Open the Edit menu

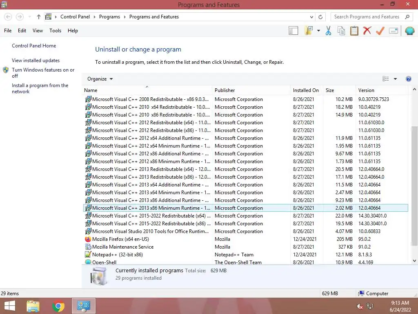click(22, 31)
